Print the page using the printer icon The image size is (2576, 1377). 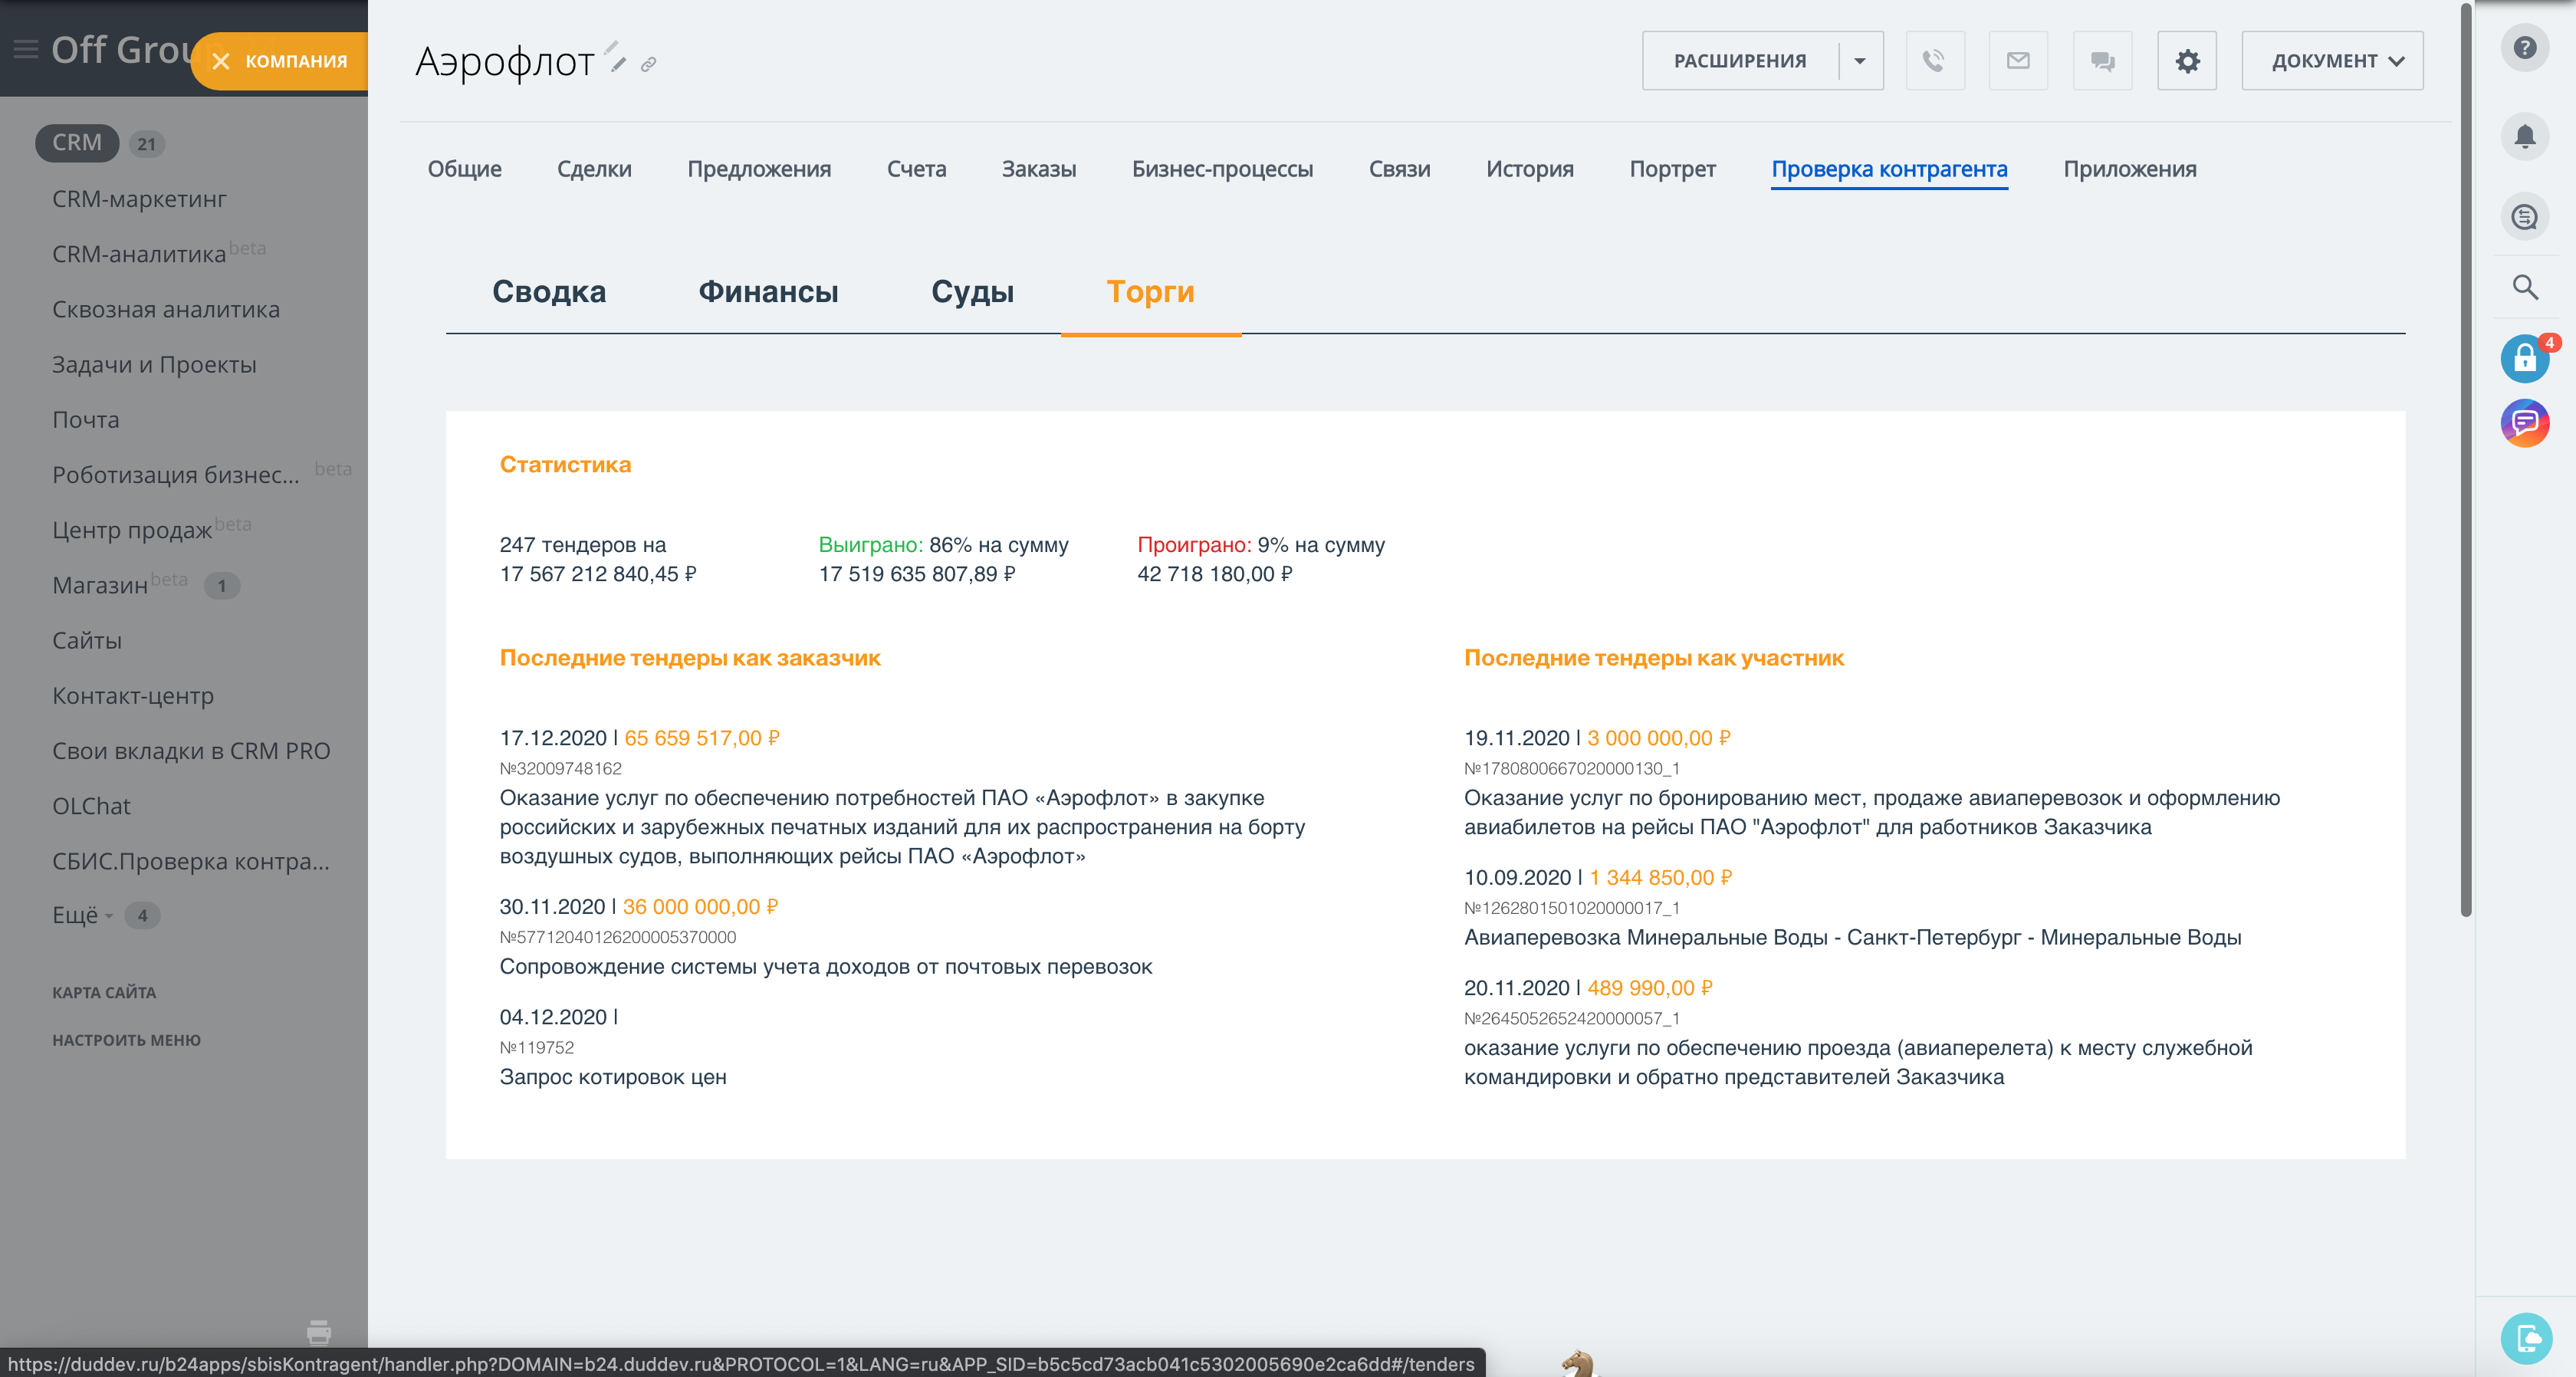[x=319, y=1332]
